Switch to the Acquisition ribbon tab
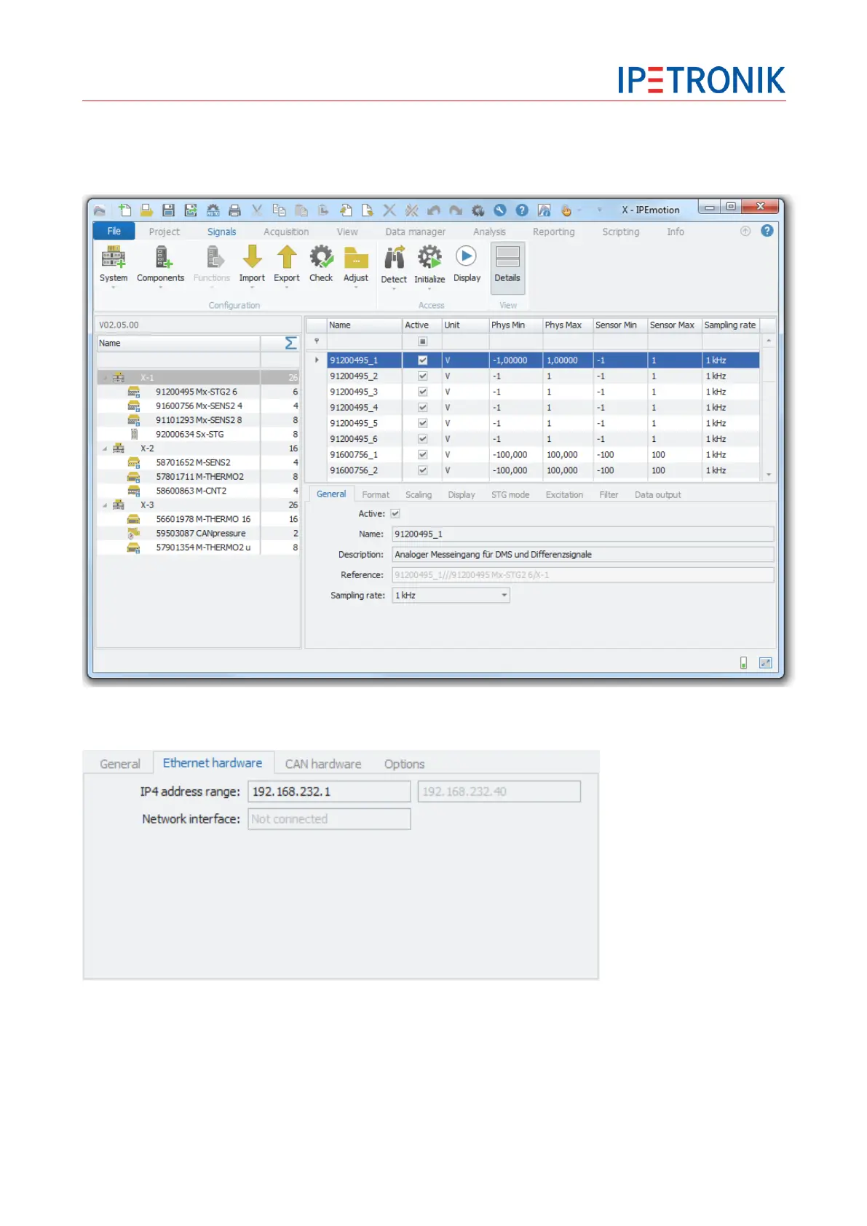Image resolution: width=867 pixels, height=1226 pixels. pyautogui.click(x=286, y=232)
